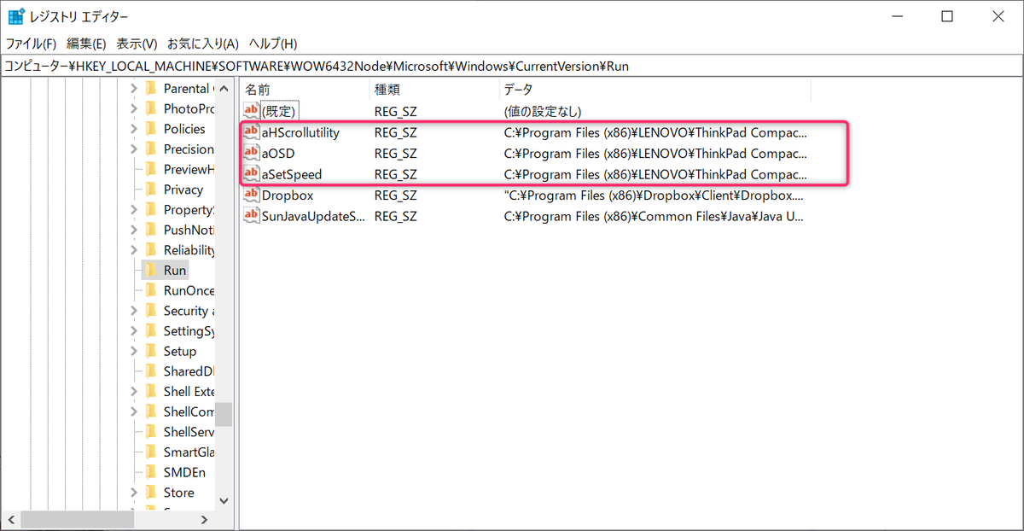Open the お気に入り(A) menu
The width and height of the screenshot is (1024, 531).
click(x=202, y=44)
